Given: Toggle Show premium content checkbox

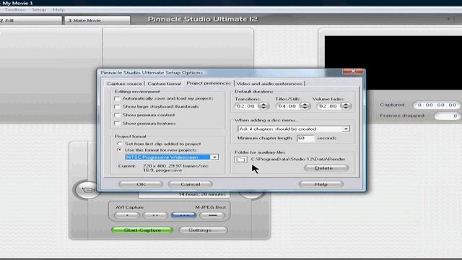Looking at the screenshot, I should (117, 115).
